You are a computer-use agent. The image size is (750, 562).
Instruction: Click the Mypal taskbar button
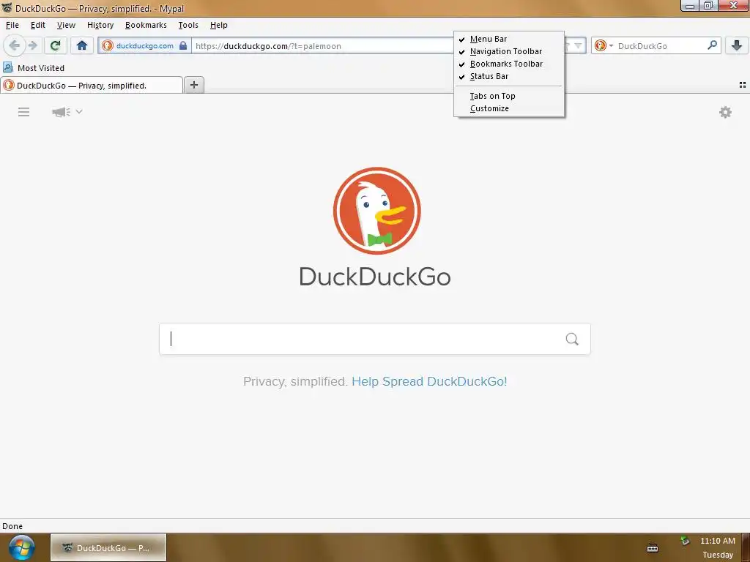pyautogui.click(x=108, y=547)
